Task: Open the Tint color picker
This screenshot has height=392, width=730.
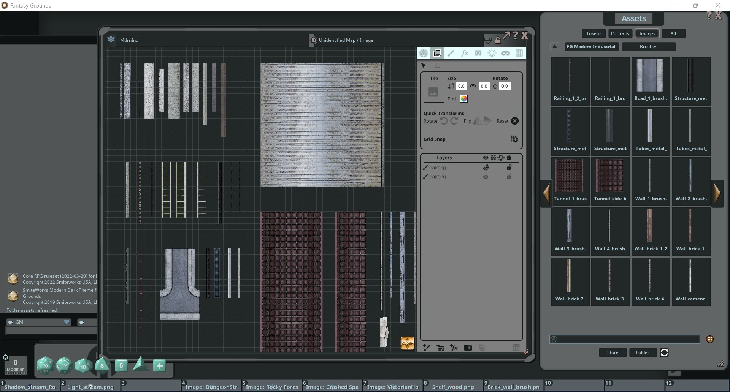Action: tap(463, 98)
